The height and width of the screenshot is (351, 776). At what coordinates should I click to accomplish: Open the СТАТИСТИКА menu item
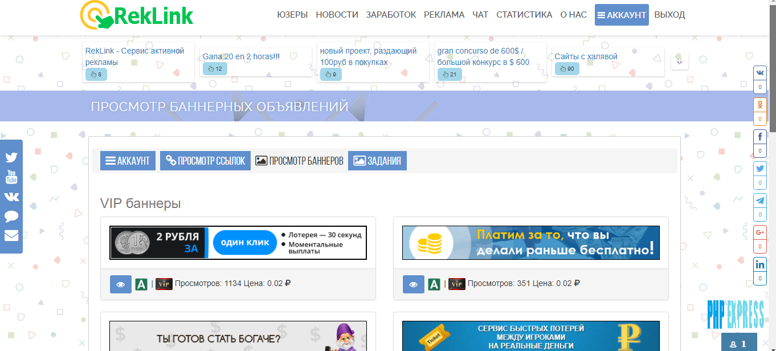coord(524,15)
